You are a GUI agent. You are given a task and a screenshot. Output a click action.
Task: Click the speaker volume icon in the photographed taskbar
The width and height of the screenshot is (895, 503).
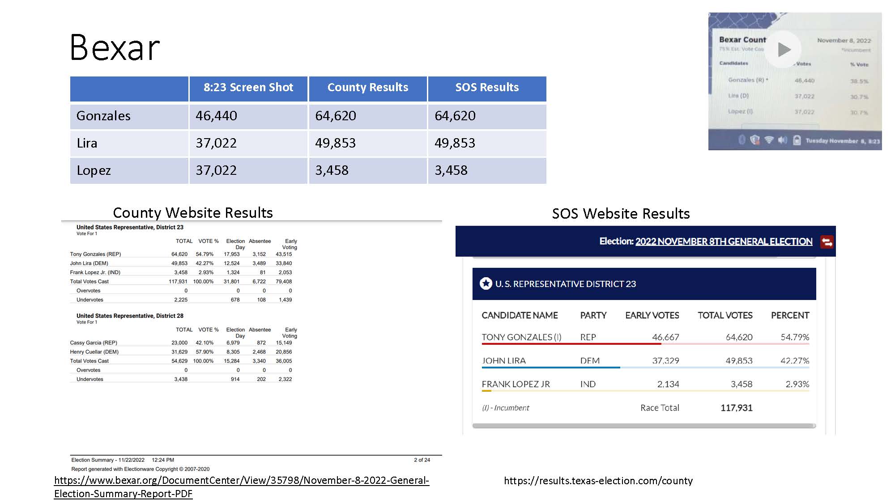pyautogui.click(x=782, y=140)
